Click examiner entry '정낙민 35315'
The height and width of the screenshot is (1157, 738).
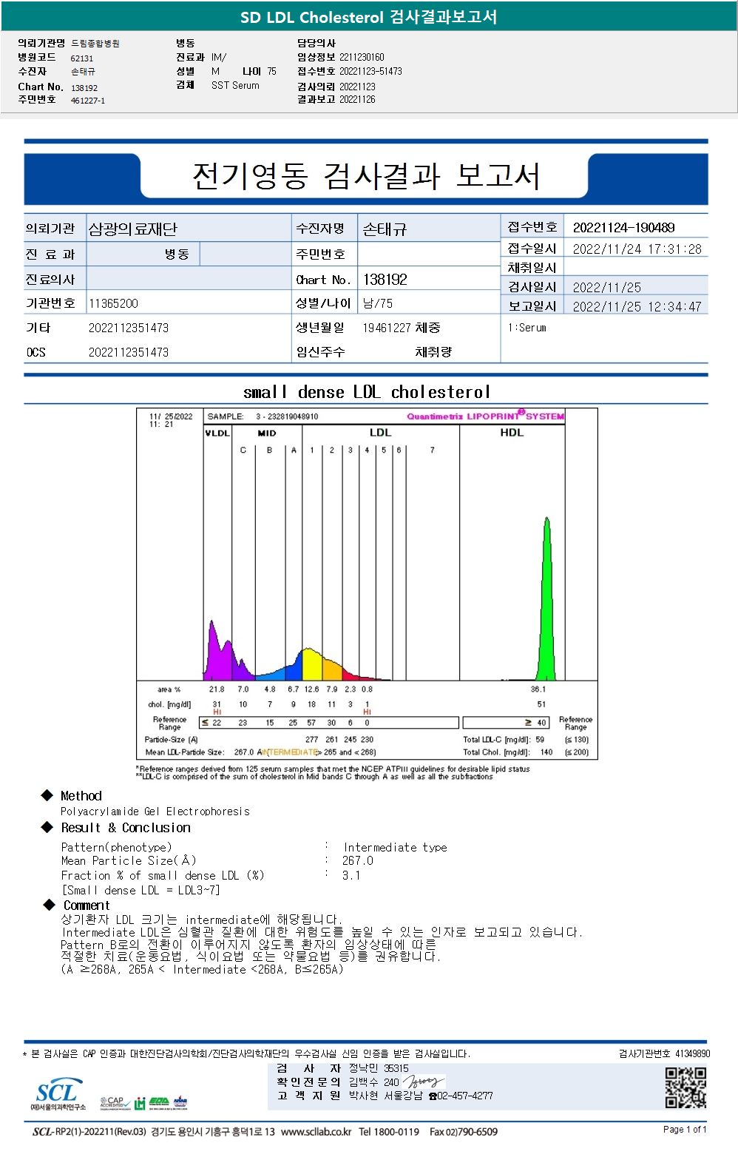click(379, 1068)
